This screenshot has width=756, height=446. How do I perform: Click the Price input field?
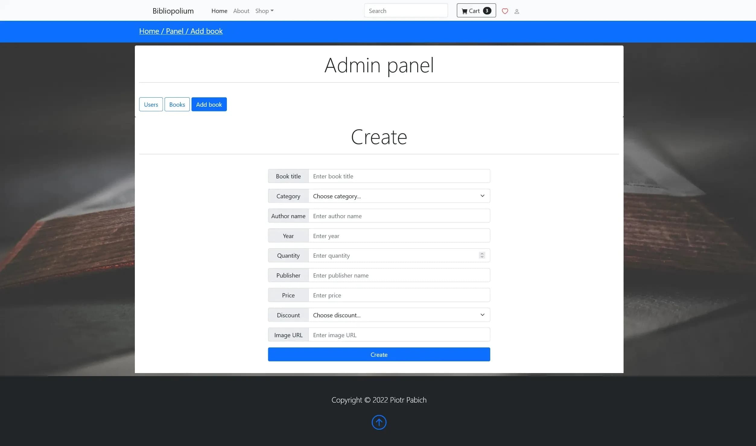[399, 295]
